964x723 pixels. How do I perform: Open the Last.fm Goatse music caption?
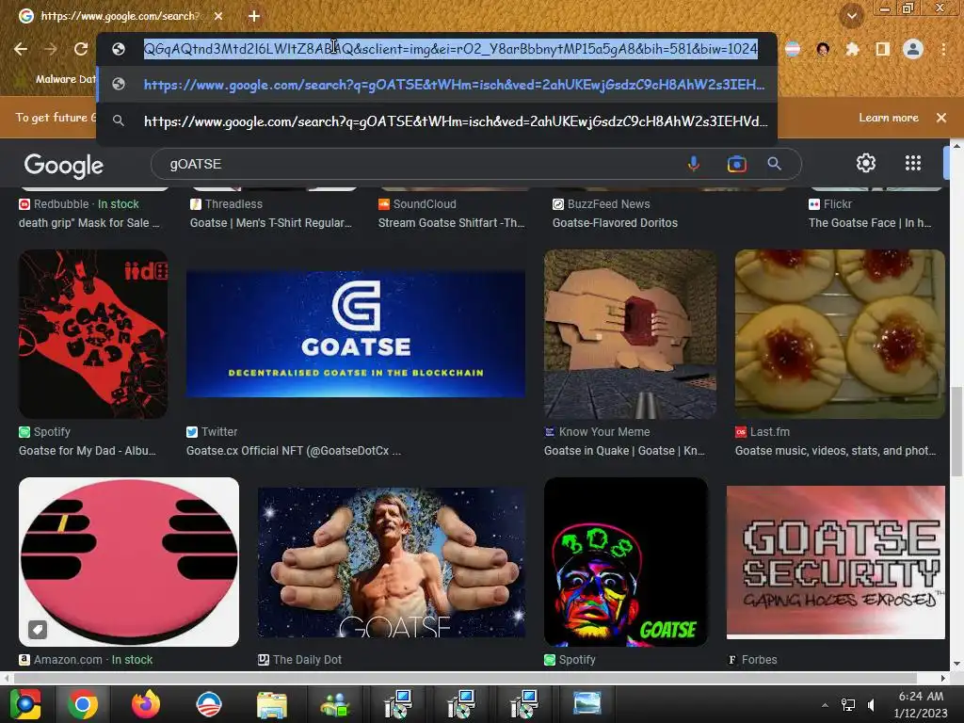[x=836, y=451]
